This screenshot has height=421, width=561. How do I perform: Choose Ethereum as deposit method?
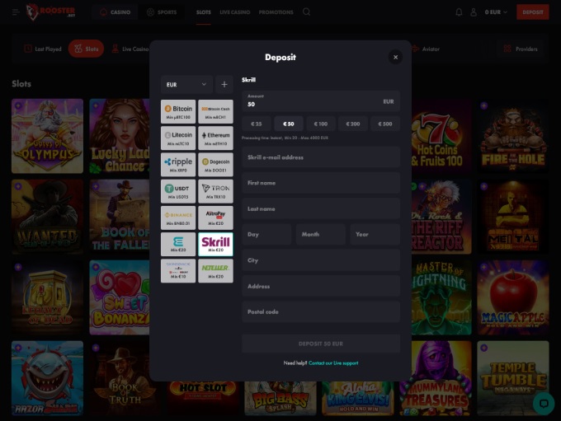pyautogui.click(x=215, y=138)
